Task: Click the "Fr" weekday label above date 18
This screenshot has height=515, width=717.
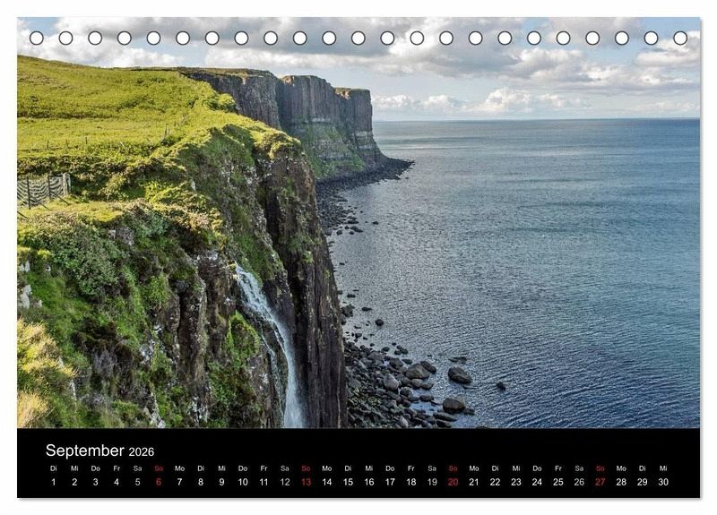Action: (x=411, y=468)
